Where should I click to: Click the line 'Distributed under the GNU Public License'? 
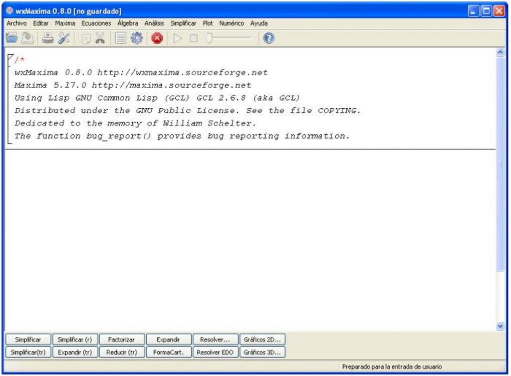pos(188,111)
